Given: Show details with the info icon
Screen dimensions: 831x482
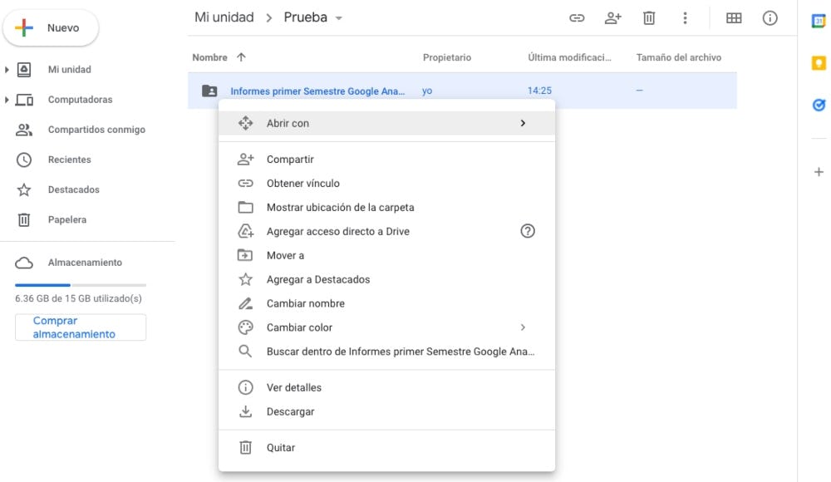Looking at the screenshot, I should pos(770,18).
